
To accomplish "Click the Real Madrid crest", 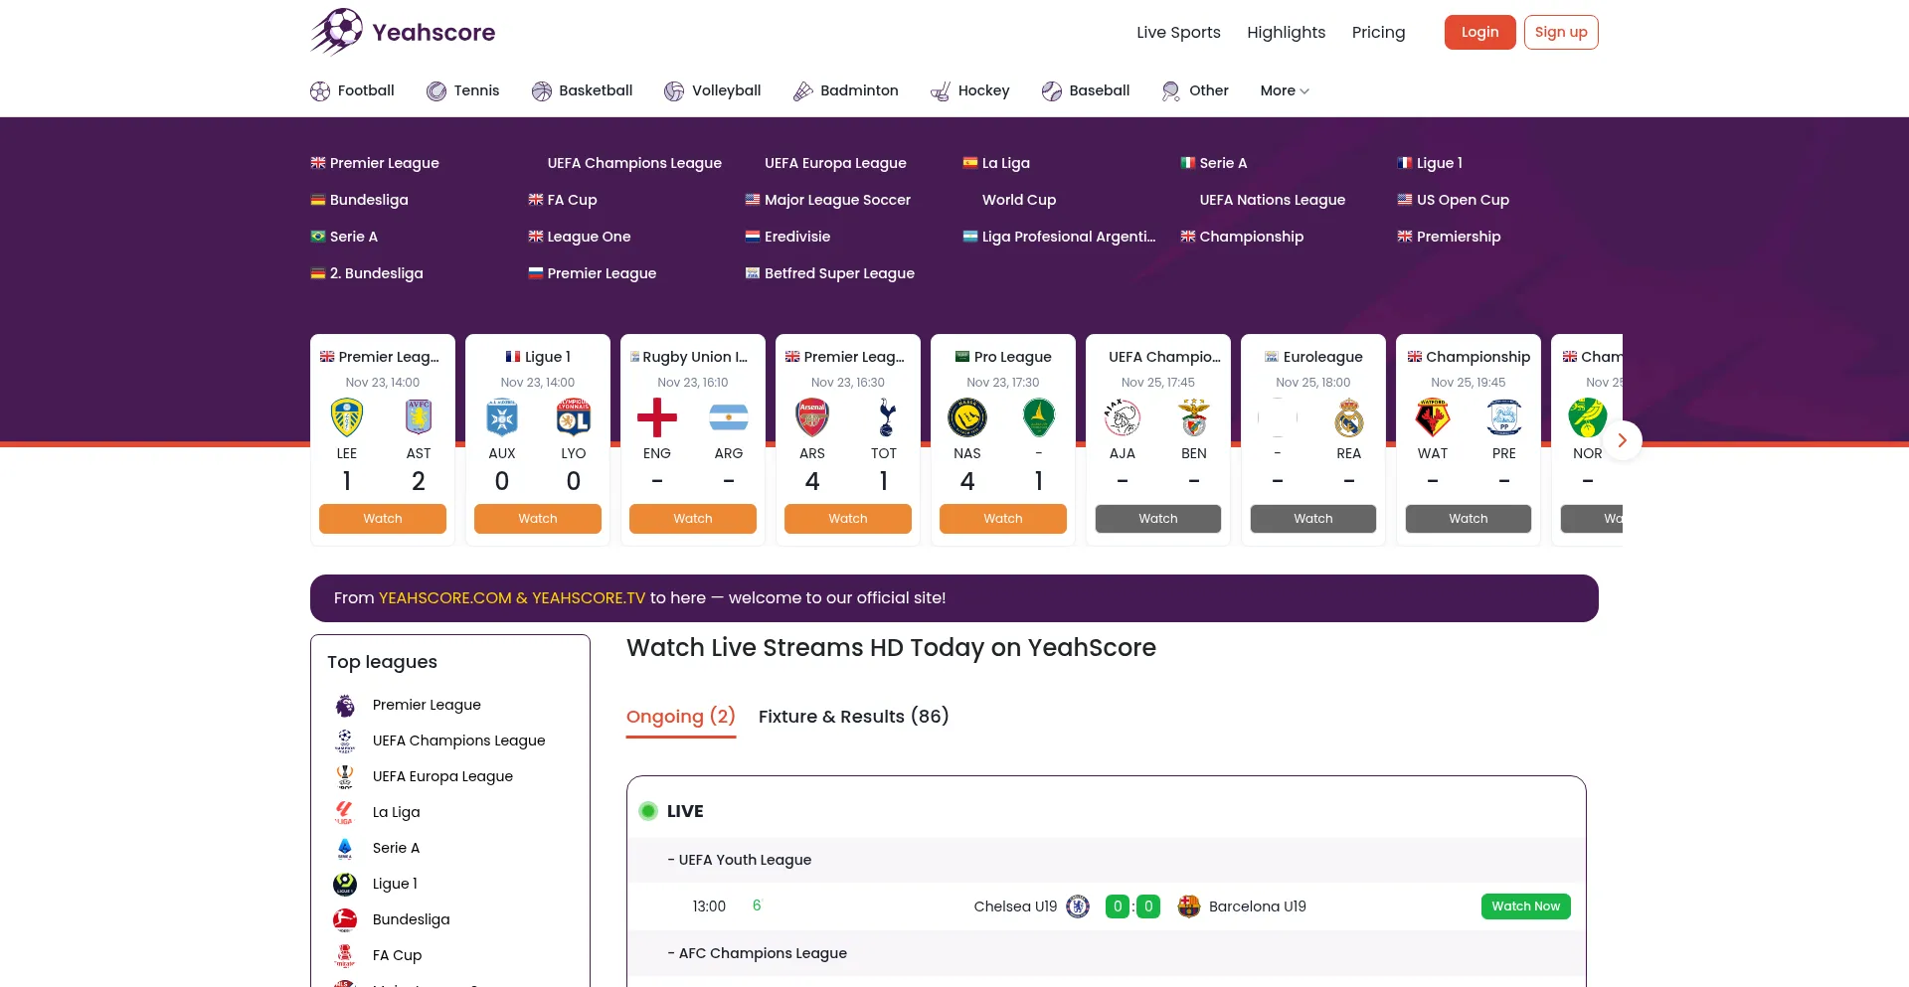I will click(x=1348, y=417).
